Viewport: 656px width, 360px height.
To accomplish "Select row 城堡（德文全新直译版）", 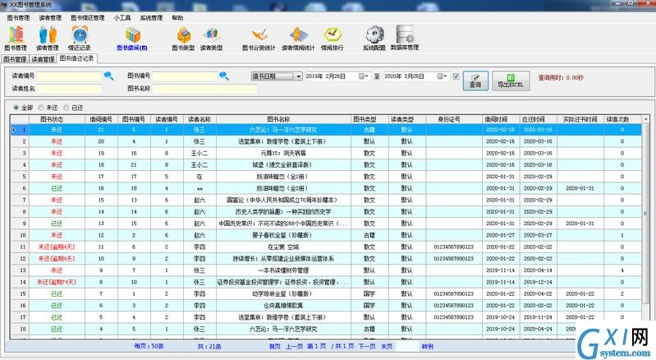I will pos(325,165).
